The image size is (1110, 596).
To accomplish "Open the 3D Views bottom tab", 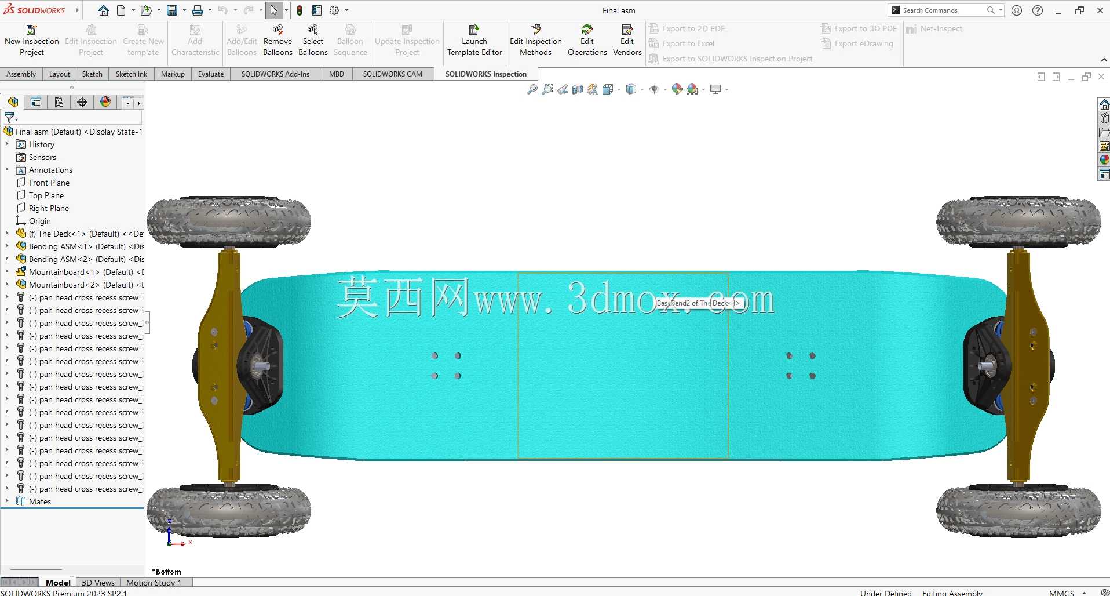I will [98, 583].
